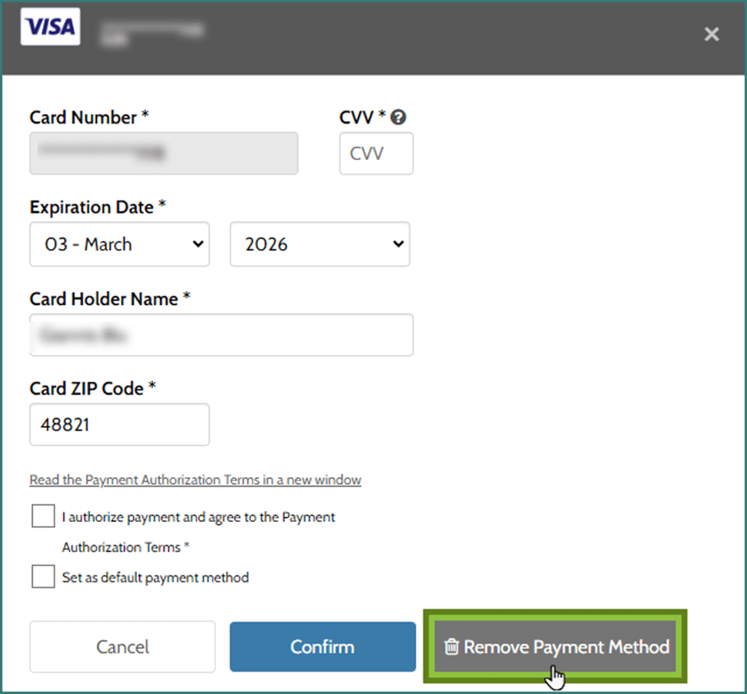Click the Card ZIP Code field showing 48821
Image resolution: width=747 pixels, height=694 pixels.
coord(119,424)
